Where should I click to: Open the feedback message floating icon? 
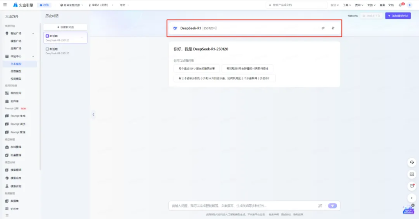412,186
